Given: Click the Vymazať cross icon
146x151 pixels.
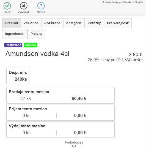Looking at the screenshot, I should pyautogui.click(x=24, y=6).
